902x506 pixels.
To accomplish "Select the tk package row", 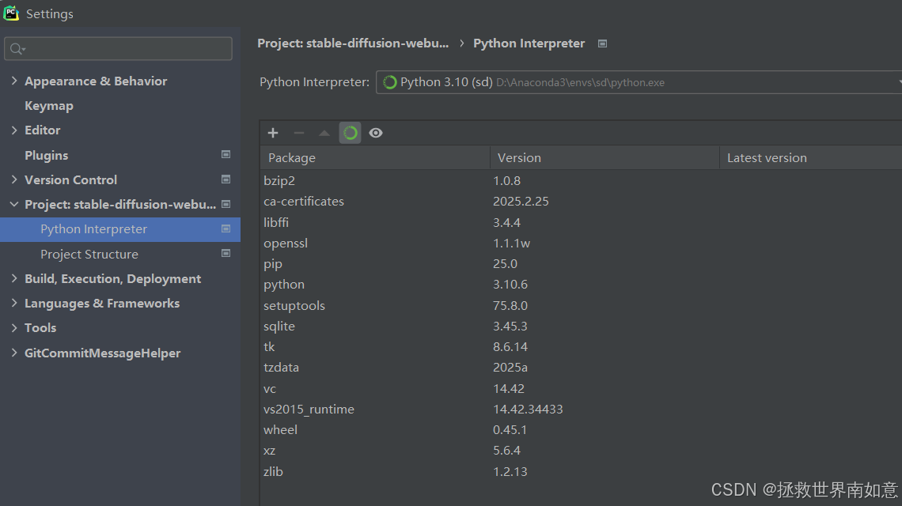I will (x=581, y=347).
